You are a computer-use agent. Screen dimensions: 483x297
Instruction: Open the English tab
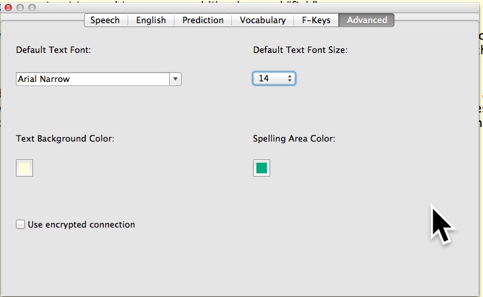151,20
